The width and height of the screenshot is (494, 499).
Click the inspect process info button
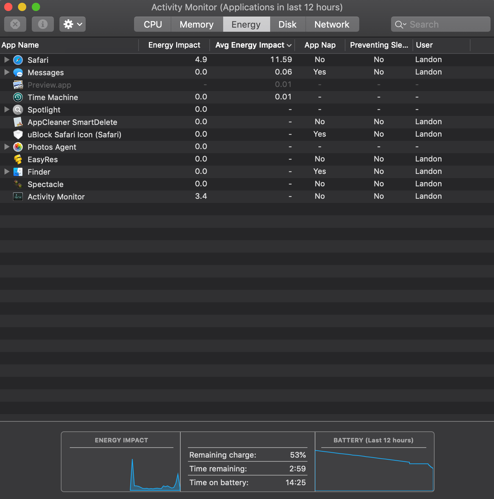pos(43,24)
